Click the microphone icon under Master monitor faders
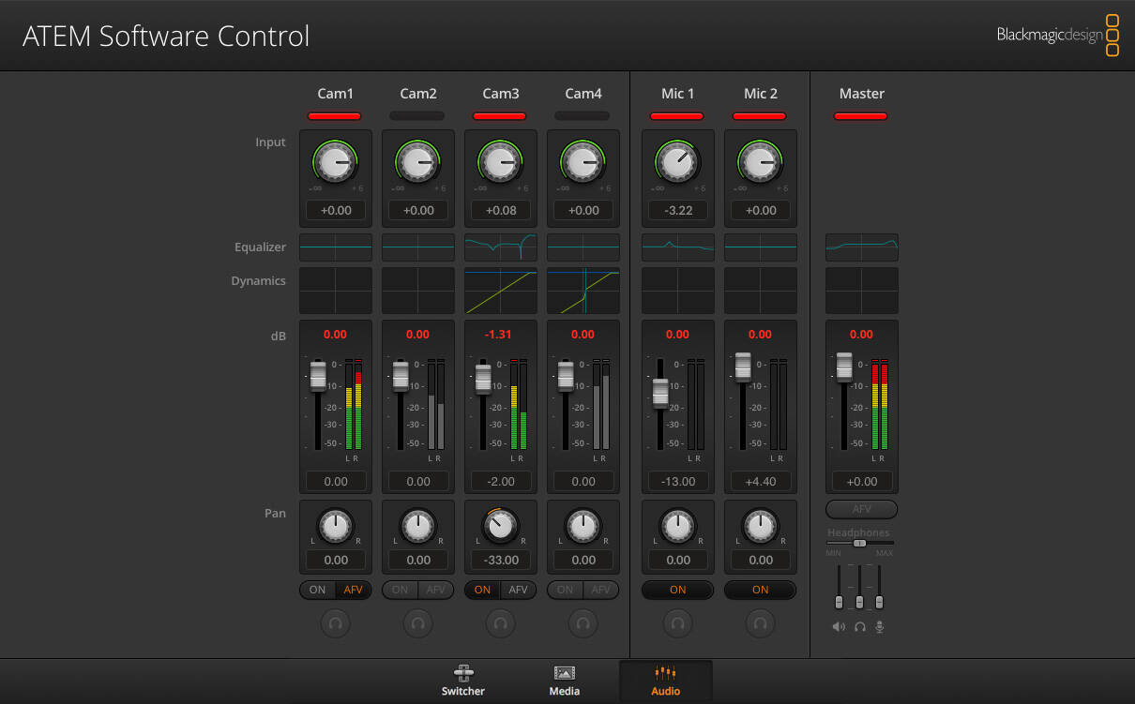The image size is (1135, 704). coord(880,626)
